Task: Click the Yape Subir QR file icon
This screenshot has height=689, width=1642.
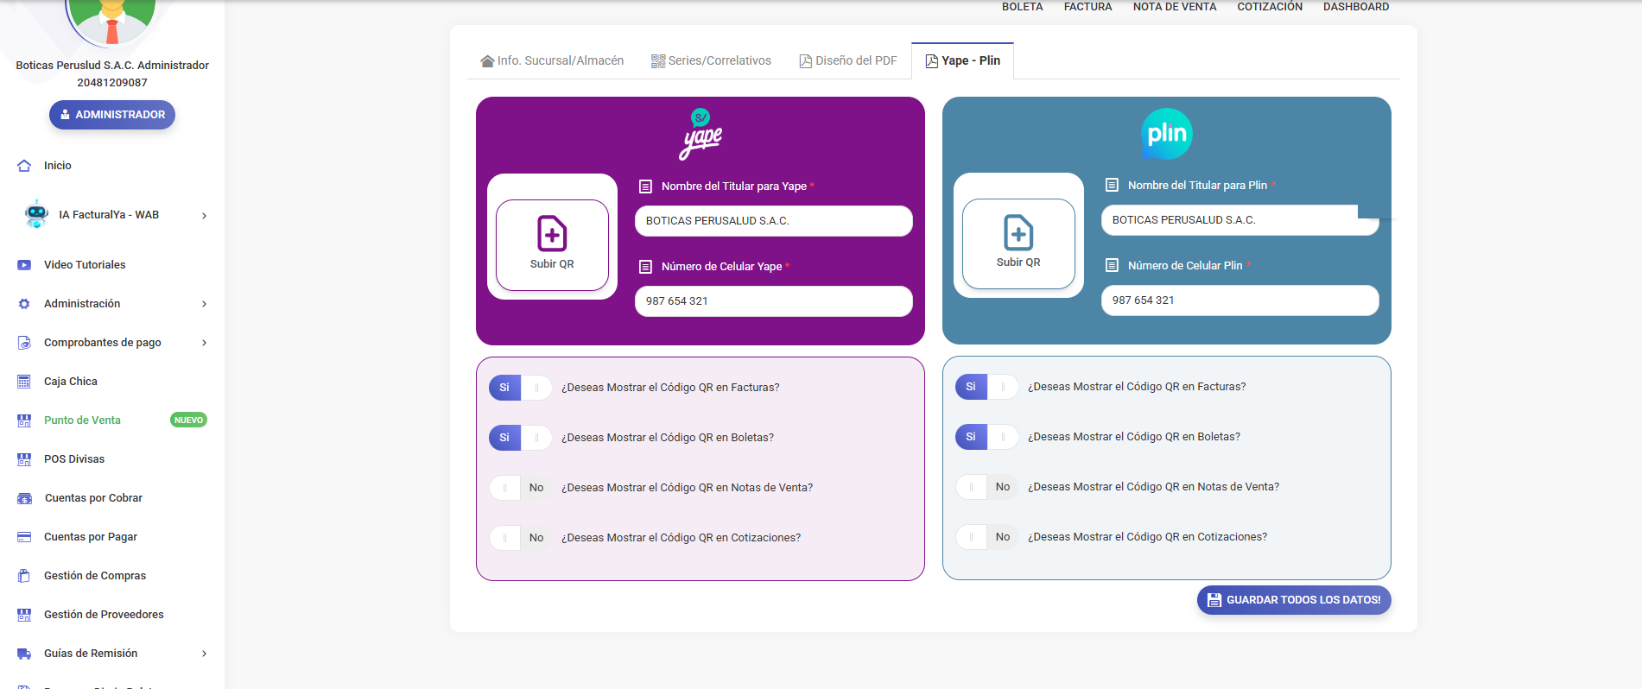Action: 552,233
